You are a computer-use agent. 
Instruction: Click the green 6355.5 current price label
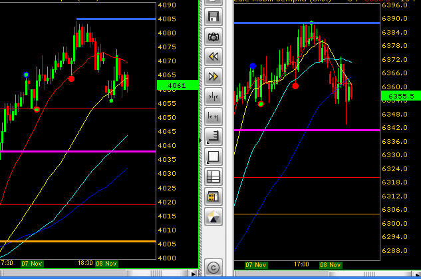(x=401, y=96)
